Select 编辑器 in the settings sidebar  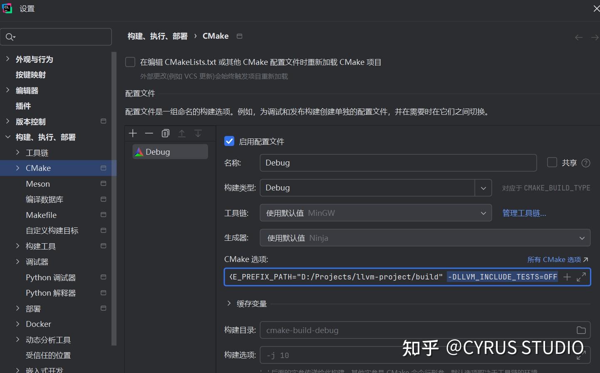click(27, 90)
